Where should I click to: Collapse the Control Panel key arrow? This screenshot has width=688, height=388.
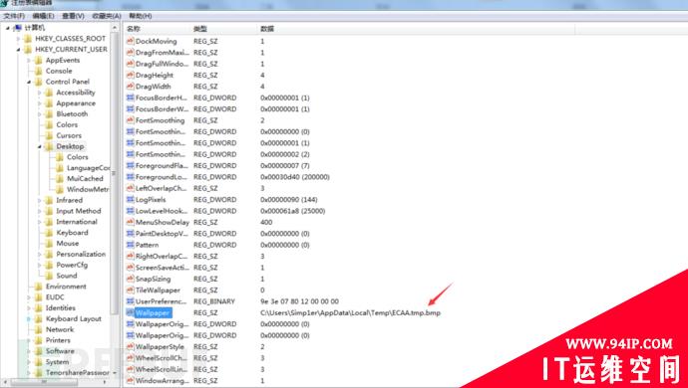tap(29, 82)
